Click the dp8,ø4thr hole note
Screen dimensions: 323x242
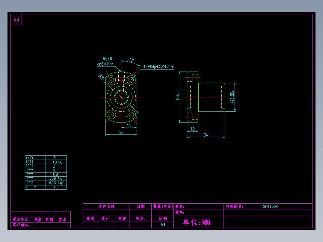tap(105, 64)
